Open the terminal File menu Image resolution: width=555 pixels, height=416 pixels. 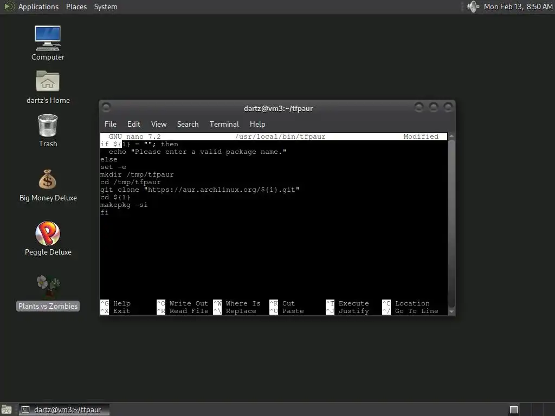coord(111,124)
